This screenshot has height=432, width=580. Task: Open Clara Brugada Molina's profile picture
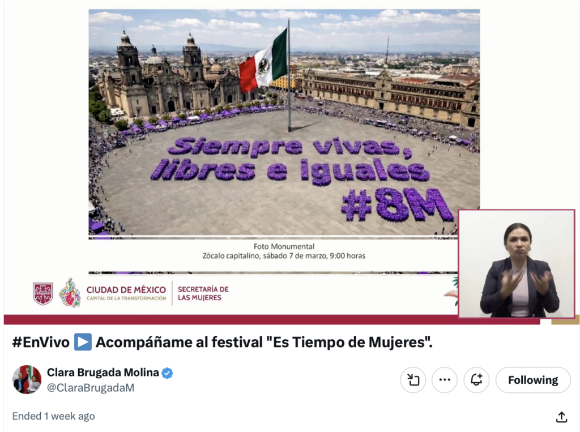[27, 379]
